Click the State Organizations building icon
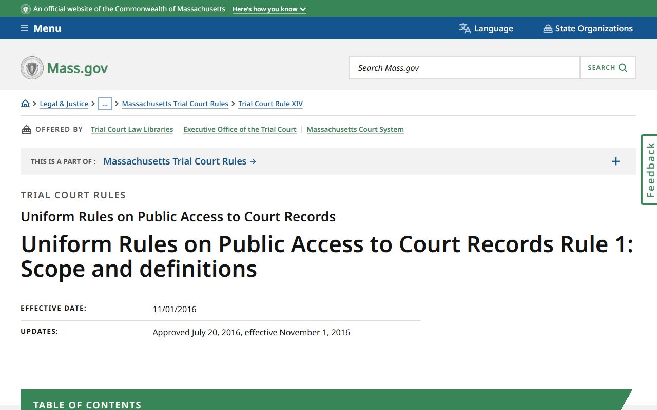 (548, 28)
